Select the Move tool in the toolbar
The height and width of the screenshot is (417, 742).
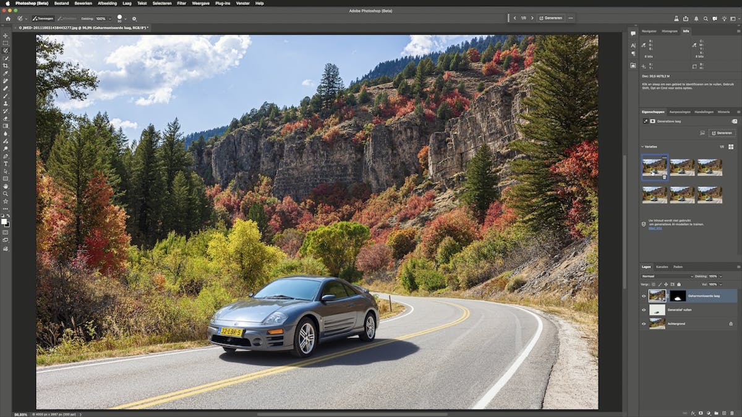tap(6, 36)
